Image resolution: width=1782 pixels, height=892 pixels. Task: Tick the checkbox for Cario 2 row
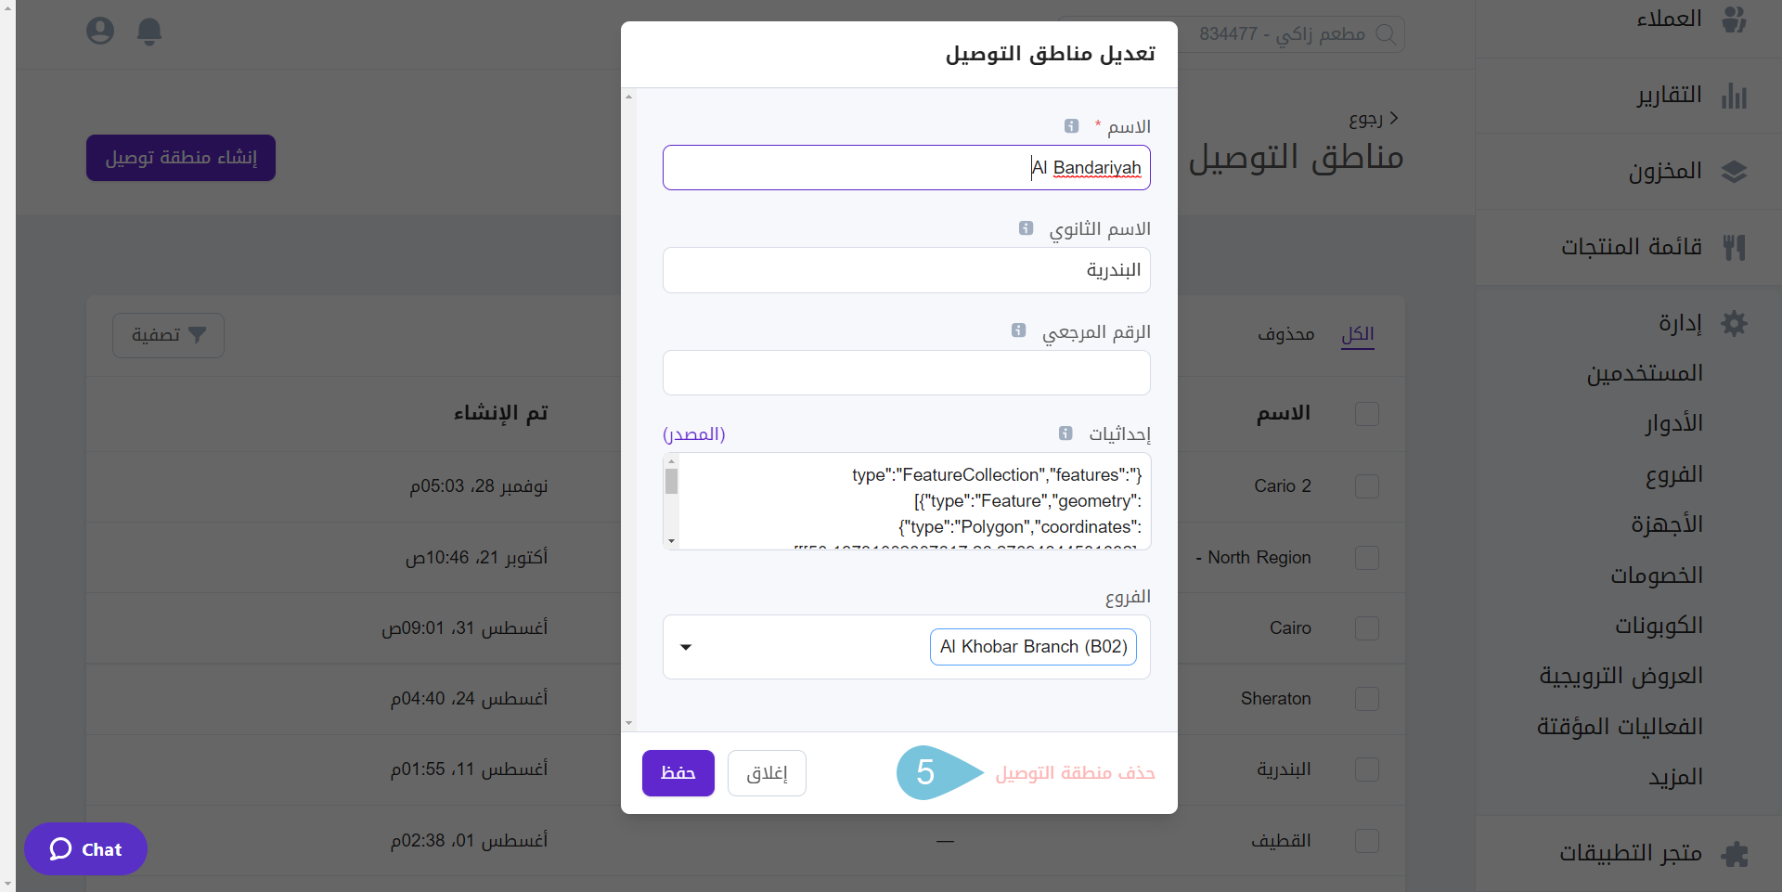[x=1366, y=486]
